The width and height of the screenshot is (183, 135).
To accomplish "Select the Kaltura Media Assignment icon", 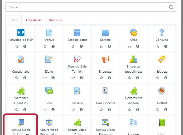I will tap(21, 122).
